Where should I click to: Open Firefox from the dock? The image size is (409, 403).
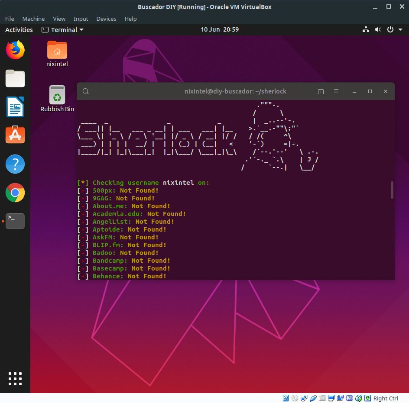click(15, 50)
